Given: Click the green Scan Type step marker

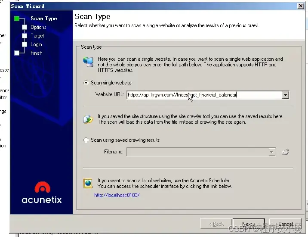Looking at the screenshot, I should pyautogui.click(x=17, y=19).
